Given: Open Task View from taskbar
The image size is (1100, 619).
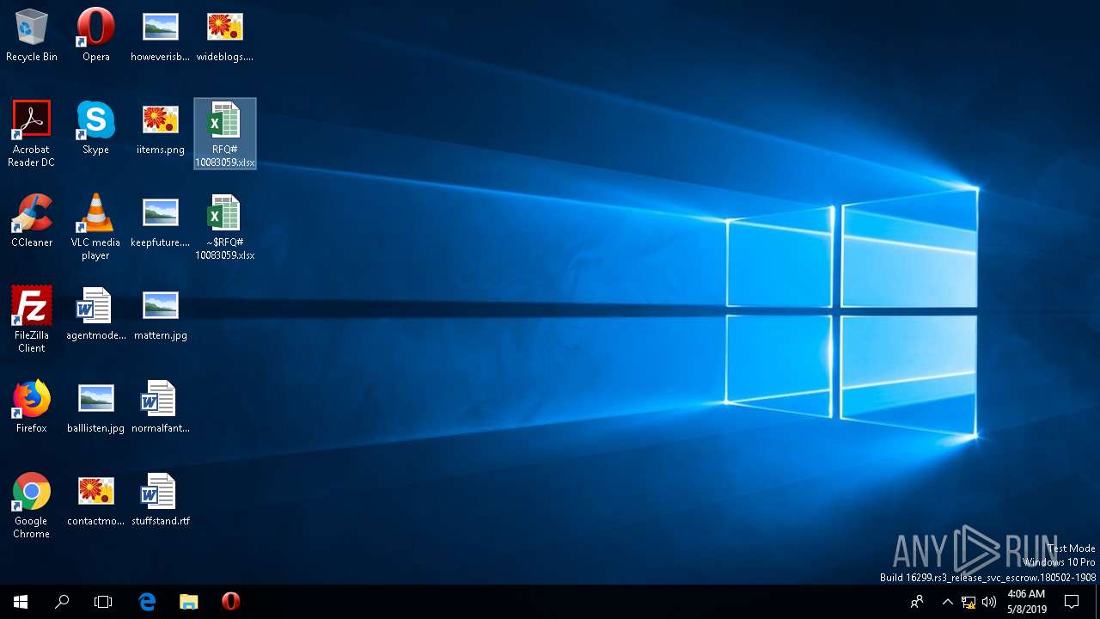Looking at the screenshot, I should click(103, 602).
